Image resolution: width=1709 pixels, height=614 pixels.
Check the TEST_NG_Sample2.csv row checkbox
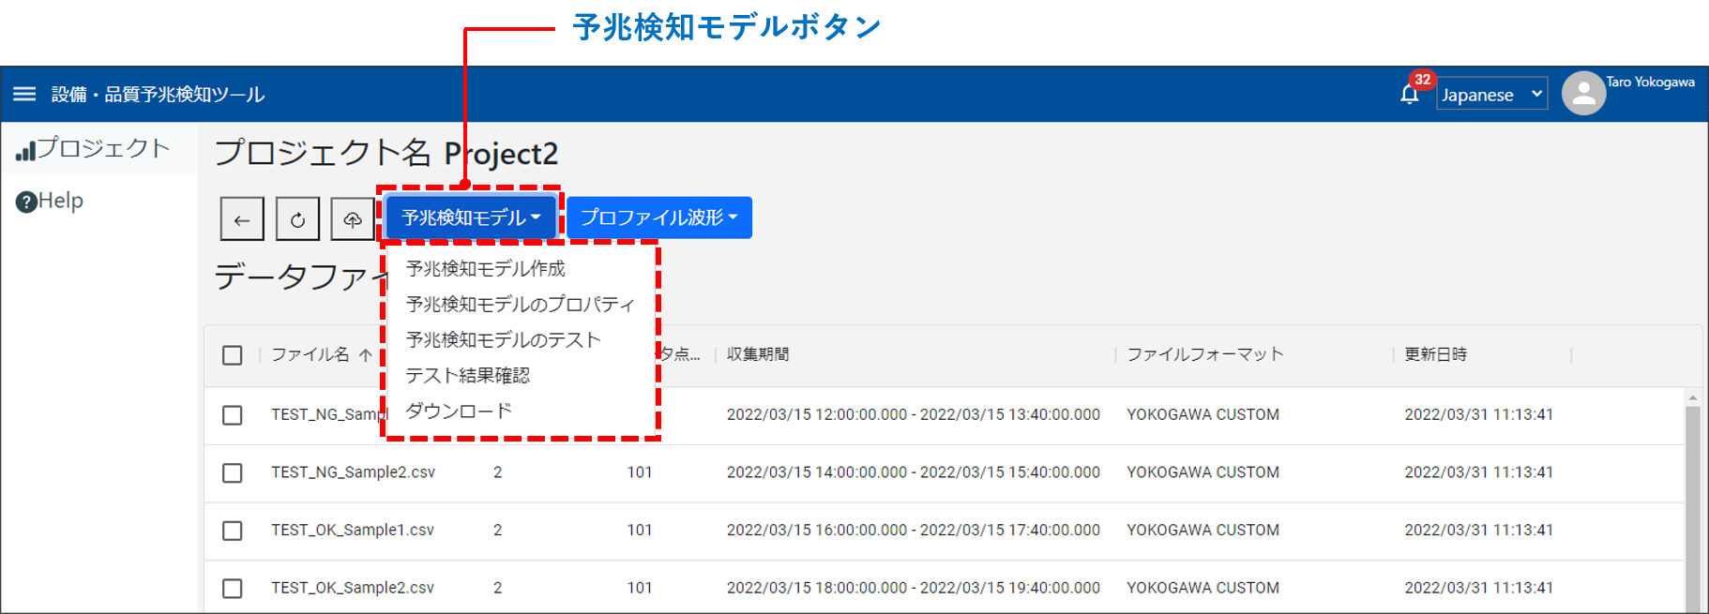tap(233, 472)
